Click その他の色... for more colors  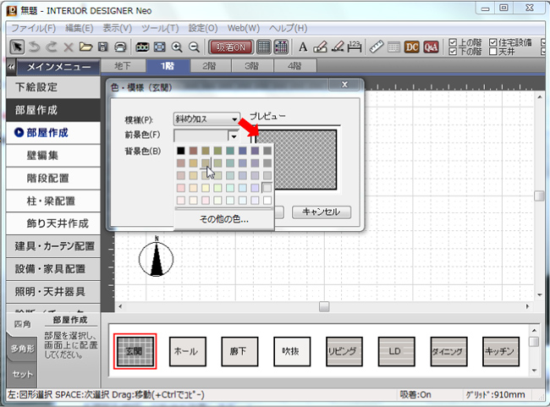tap(223, 219)
